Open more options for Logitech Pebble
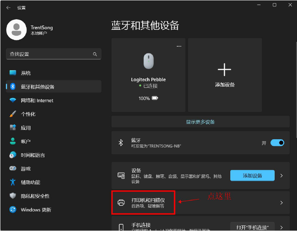The image size is (297, 231). point(179,46)
